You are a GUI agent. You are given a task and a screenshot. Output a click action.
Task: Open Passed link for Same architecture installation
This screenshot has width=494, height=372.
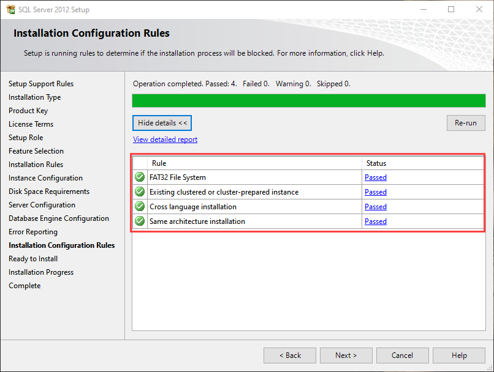pos(376,221)
